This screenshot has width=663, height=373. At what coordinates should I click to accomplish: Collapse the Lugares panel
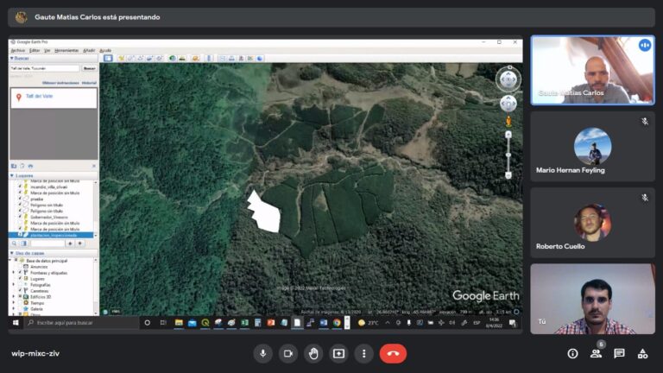tap(13, 174)
